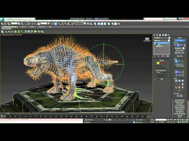Expand the Dynamics rollout
The image size is (189, 141).
click(180, 116)
